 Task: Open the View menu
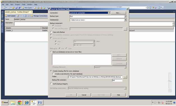[12, 4]
